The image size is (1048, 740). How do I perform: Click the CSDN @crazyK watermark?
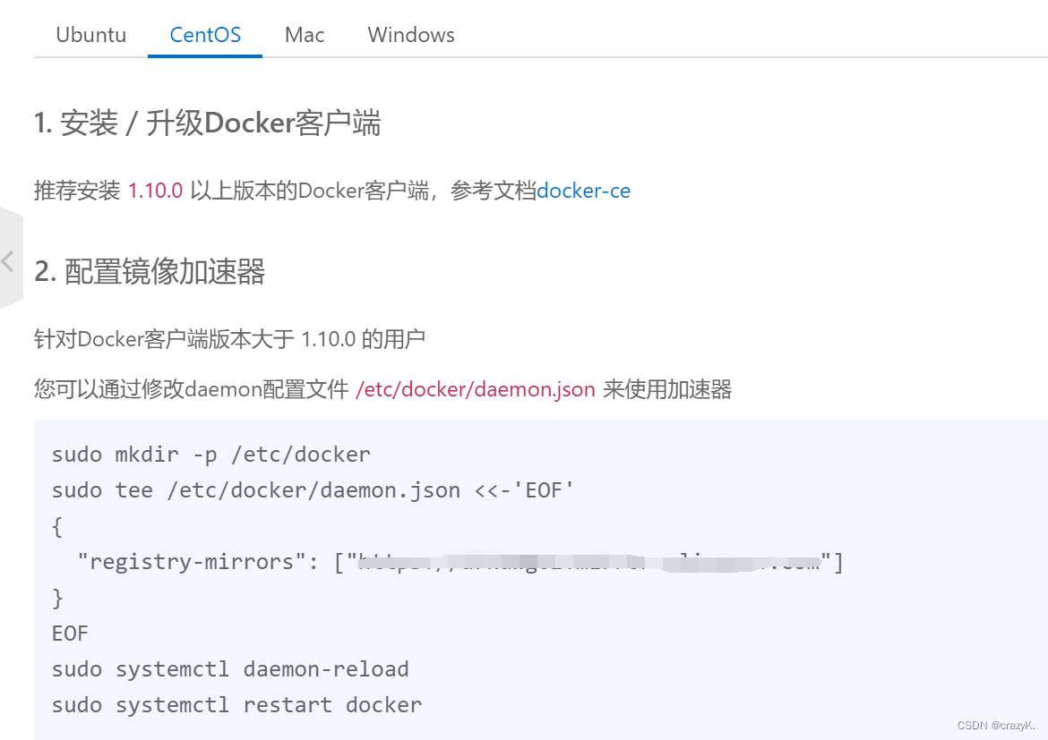(x=997, y=724)
